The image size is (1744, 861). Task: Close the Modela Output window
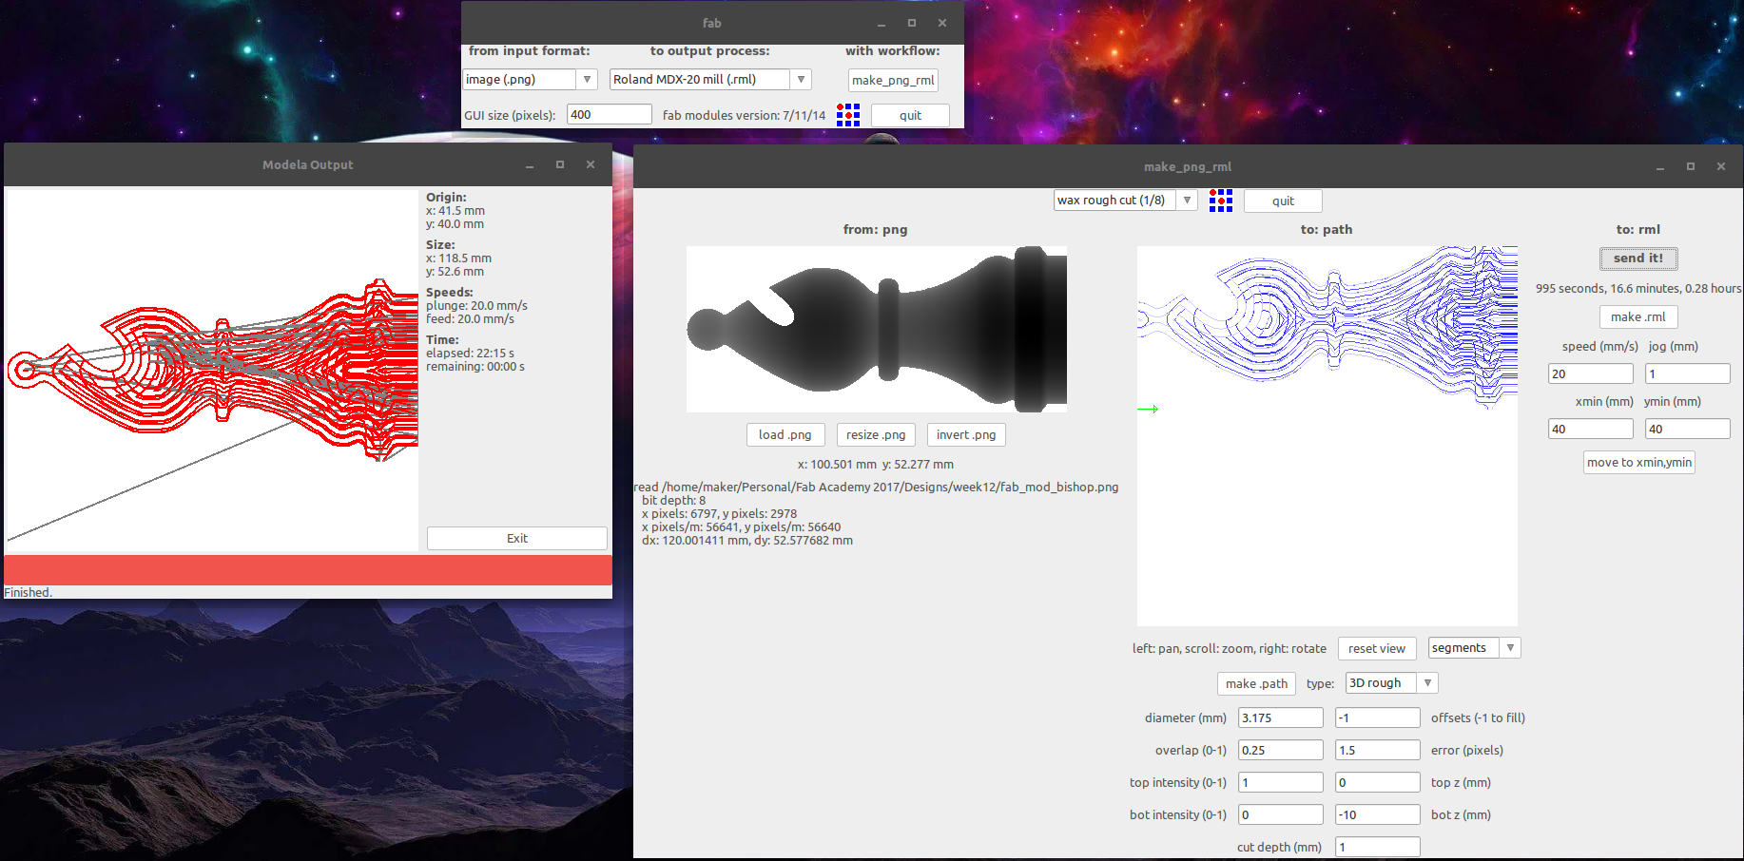point(591,165)
